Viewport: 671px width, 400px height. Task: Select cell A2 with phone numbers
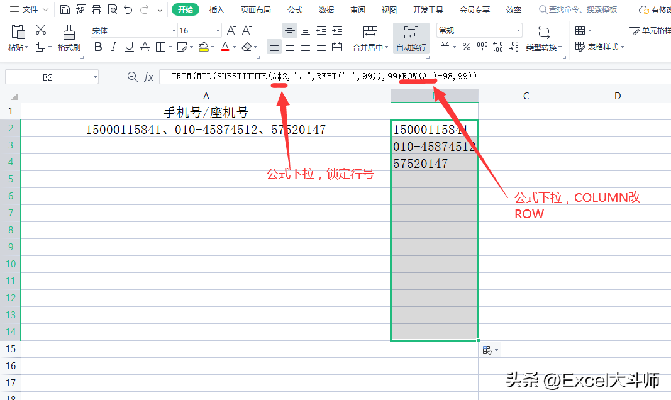pyautogui.click(x=206, y=129)
